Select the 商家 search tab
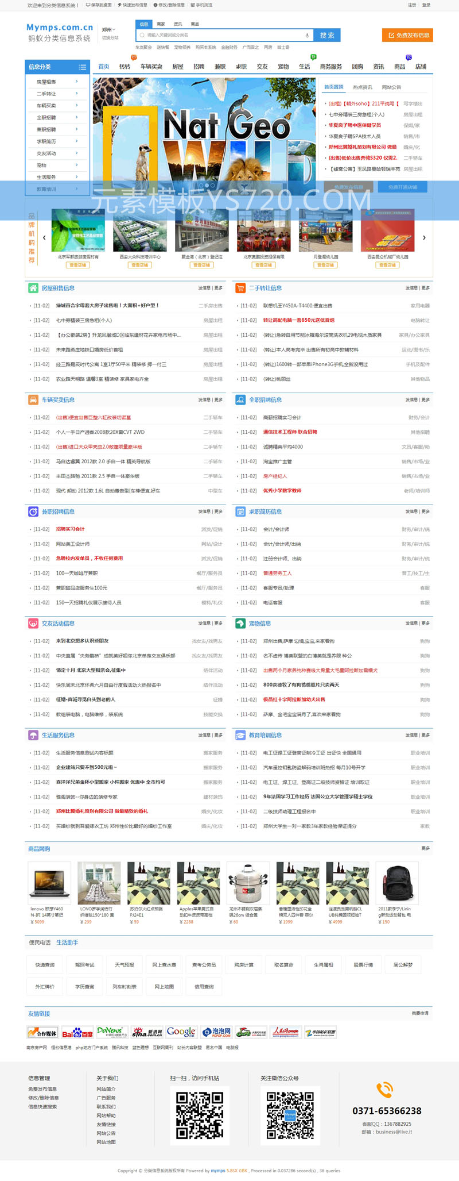The height and width of the screenshot is (1181, 459). 161,24
